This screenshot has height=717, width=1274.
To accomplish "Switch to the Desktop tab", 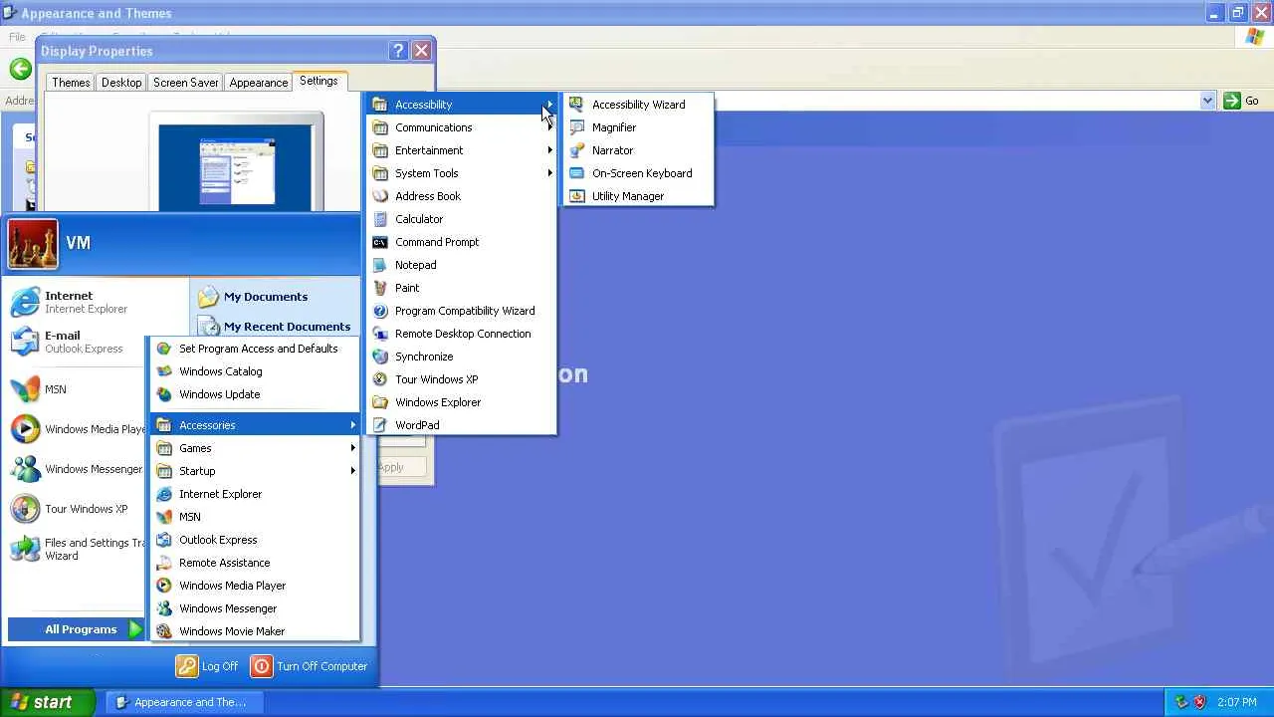I will [x=121, y=83].
